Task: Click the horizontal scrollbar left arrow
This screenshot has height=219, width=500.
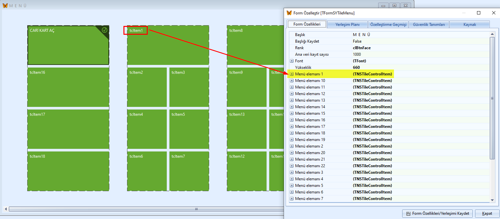Action: pos(6,209)
